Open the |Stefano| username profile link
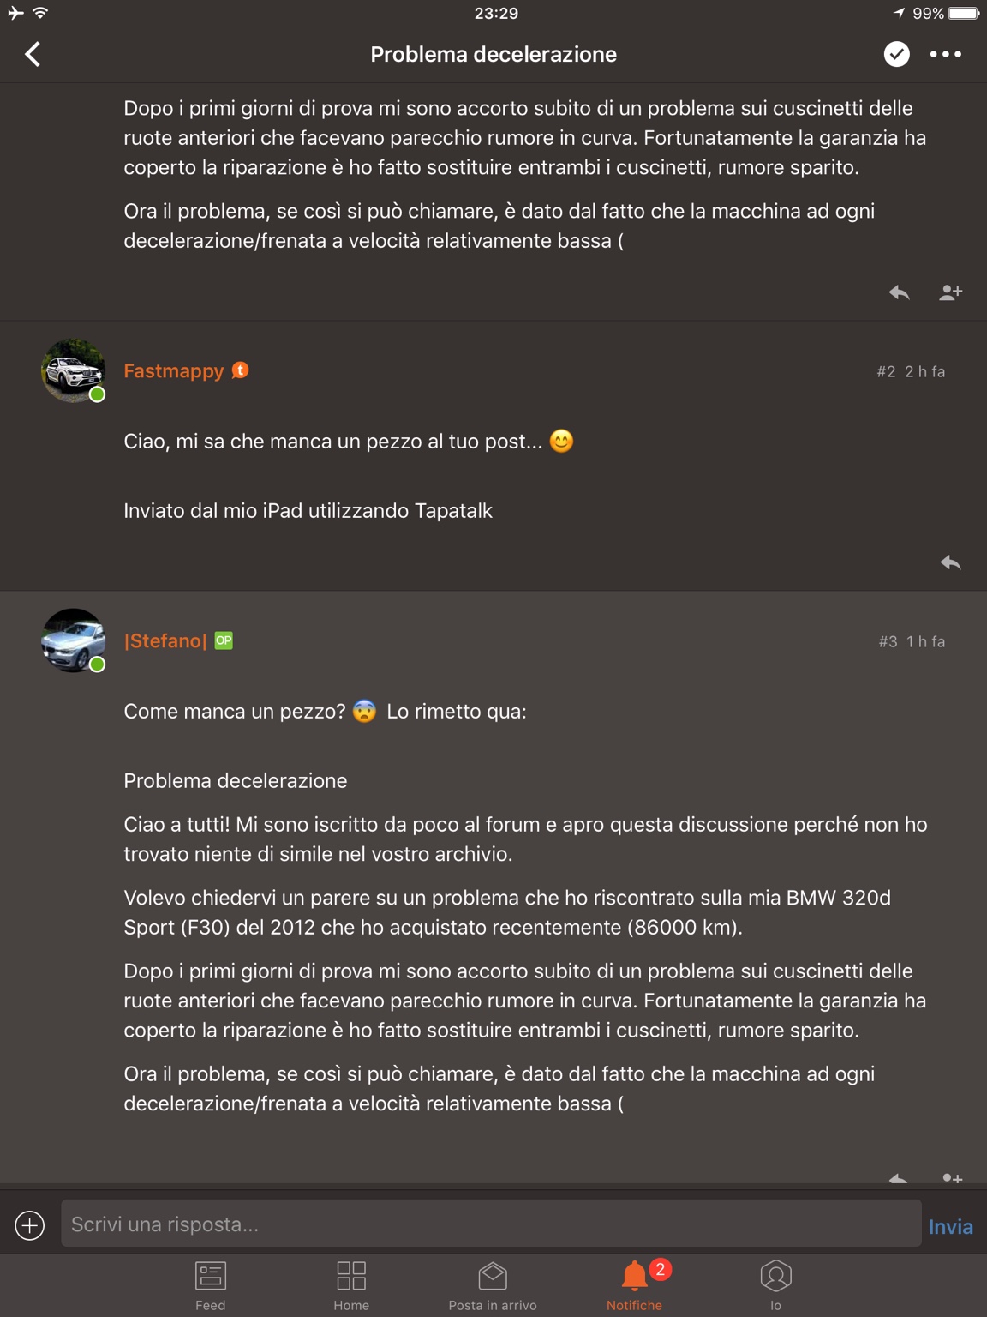This screenshot has width=987, height=1317. click(165, 641)
